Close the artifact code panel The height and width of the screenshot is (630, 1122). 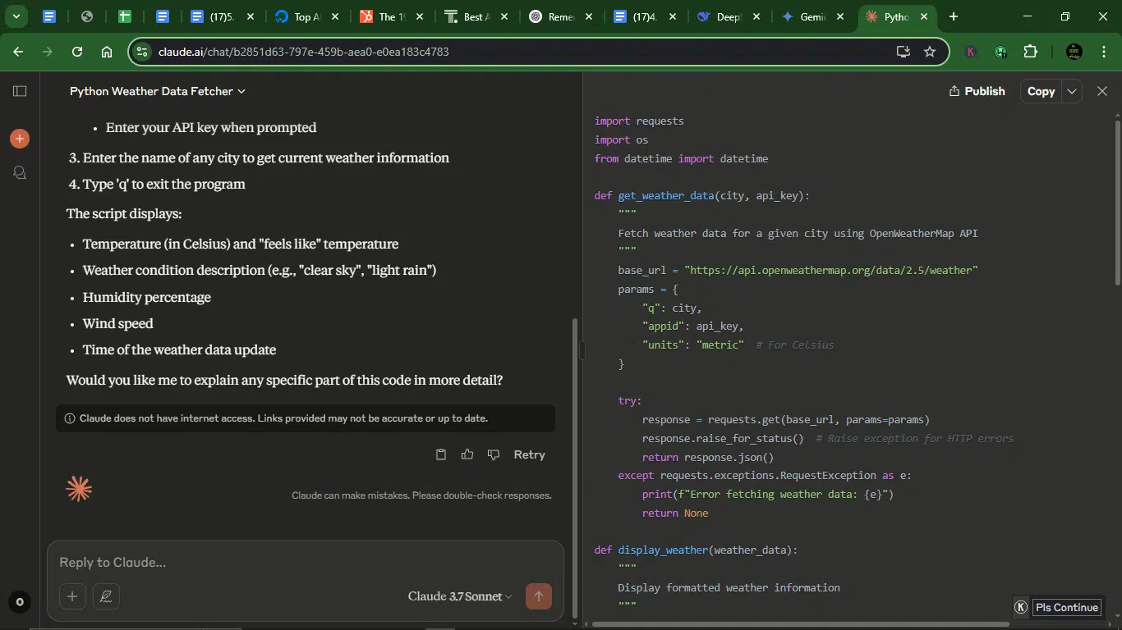(1102, 91)
